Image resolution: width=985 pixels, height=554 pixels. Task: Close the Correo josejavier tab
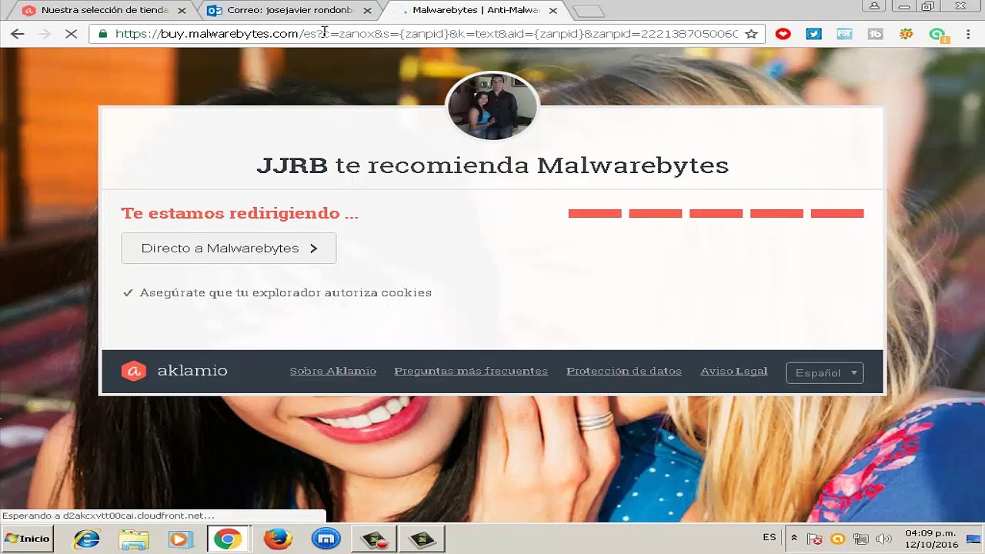(x=367, y=11)
